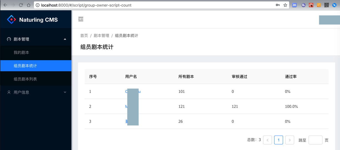This screenshot has width=340, height=150.
Task: Click the browser home button
Action: [29, 5]
